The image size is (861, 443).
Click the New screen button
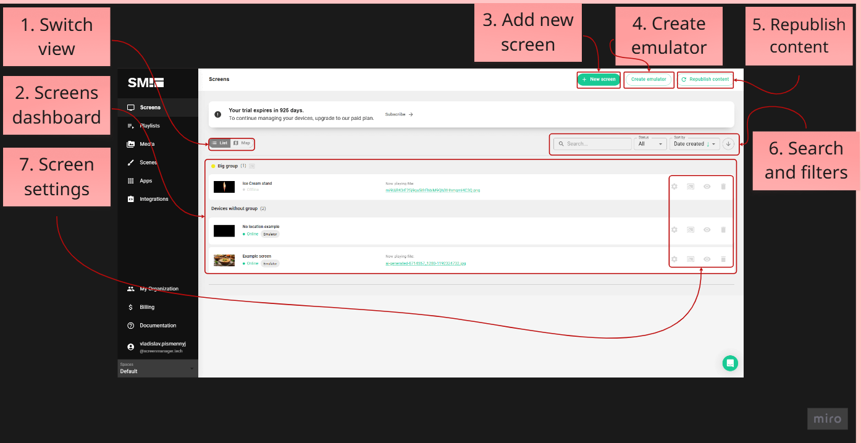598,80
